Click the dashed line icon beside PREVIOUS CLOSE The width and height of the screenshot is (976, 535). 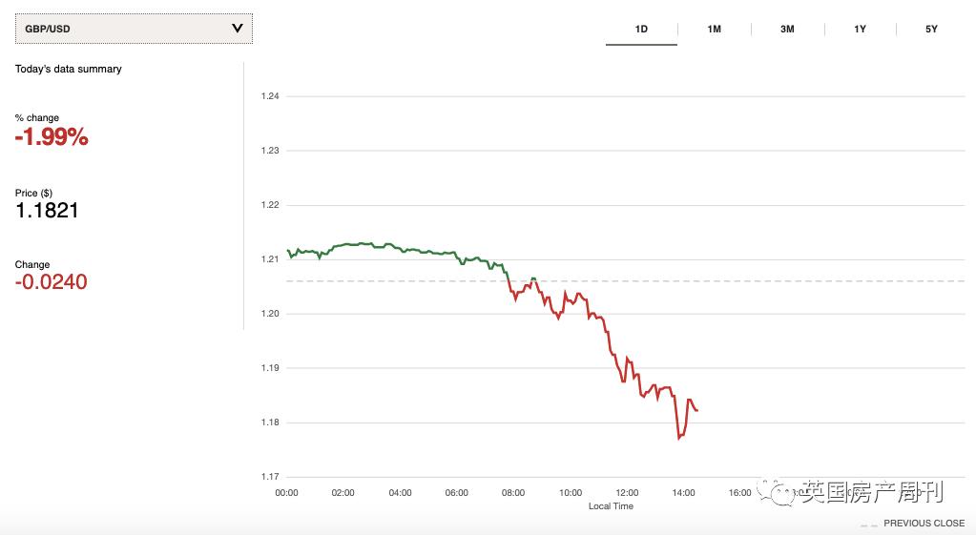(x=868, y=525)
